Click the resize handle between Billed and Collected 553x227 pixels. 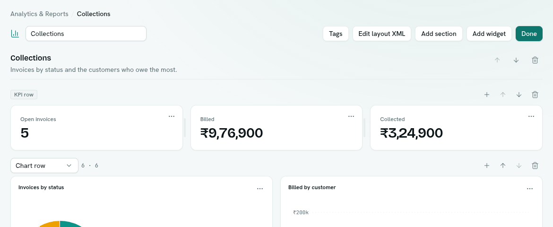click(365, 128)
